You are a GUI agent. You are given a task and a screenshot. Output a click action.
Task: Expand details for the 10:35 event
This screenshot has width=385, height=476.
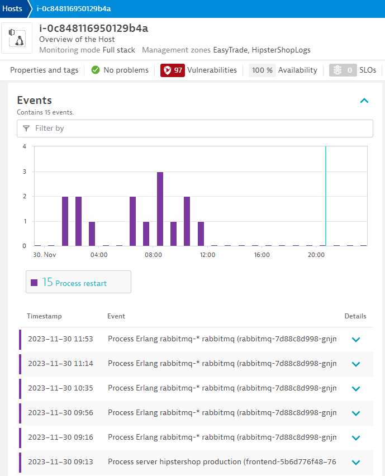[356, 388]
